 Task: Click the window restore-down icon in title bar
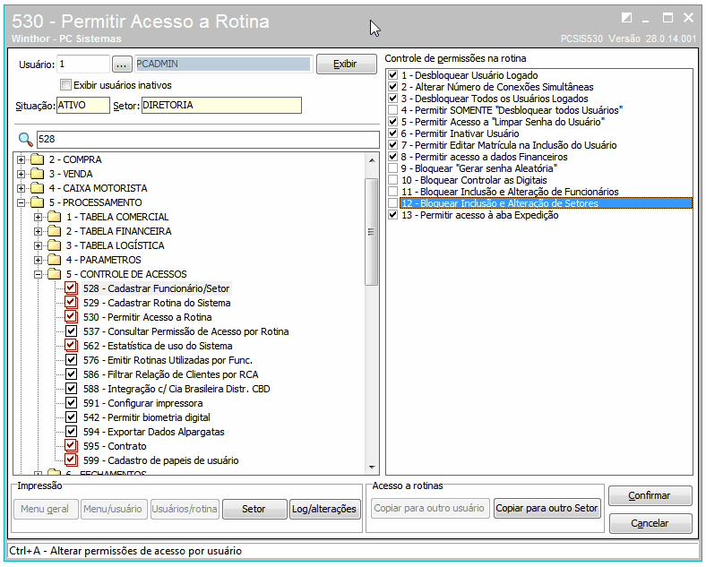[626, 18]
